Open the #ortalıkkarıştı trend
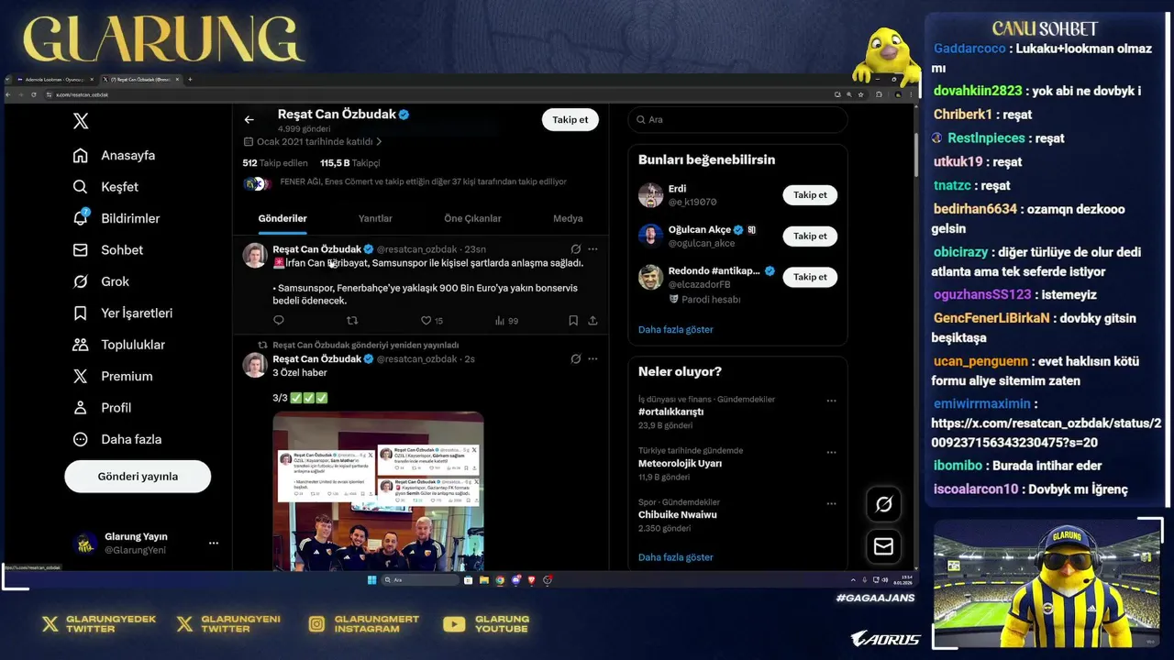Image resolution: width=1174 pixels, height=660 pixels. pos(670,412)
